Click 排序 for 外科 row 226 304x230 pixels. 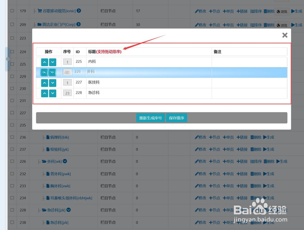256,161
